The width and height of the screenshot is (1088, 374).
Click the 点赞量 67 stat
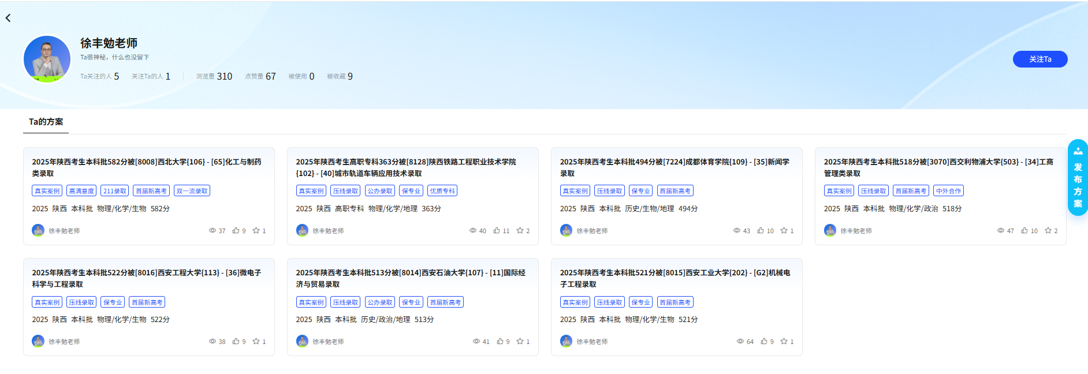point(260,76)
